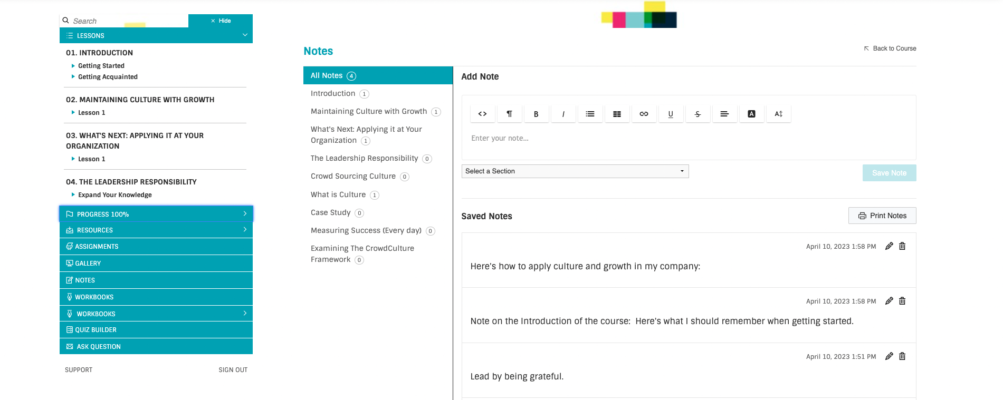
Task: Toggle code view in note editor
Action: 482,114
